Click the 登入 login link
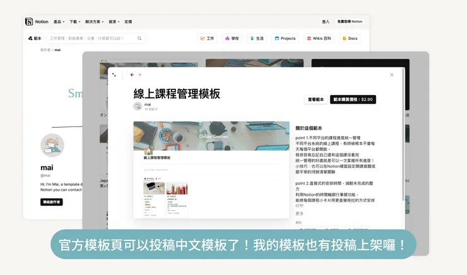 [326, 21]
